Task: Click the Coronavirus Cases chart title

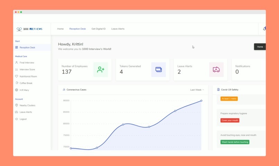Action: point(76,90)
